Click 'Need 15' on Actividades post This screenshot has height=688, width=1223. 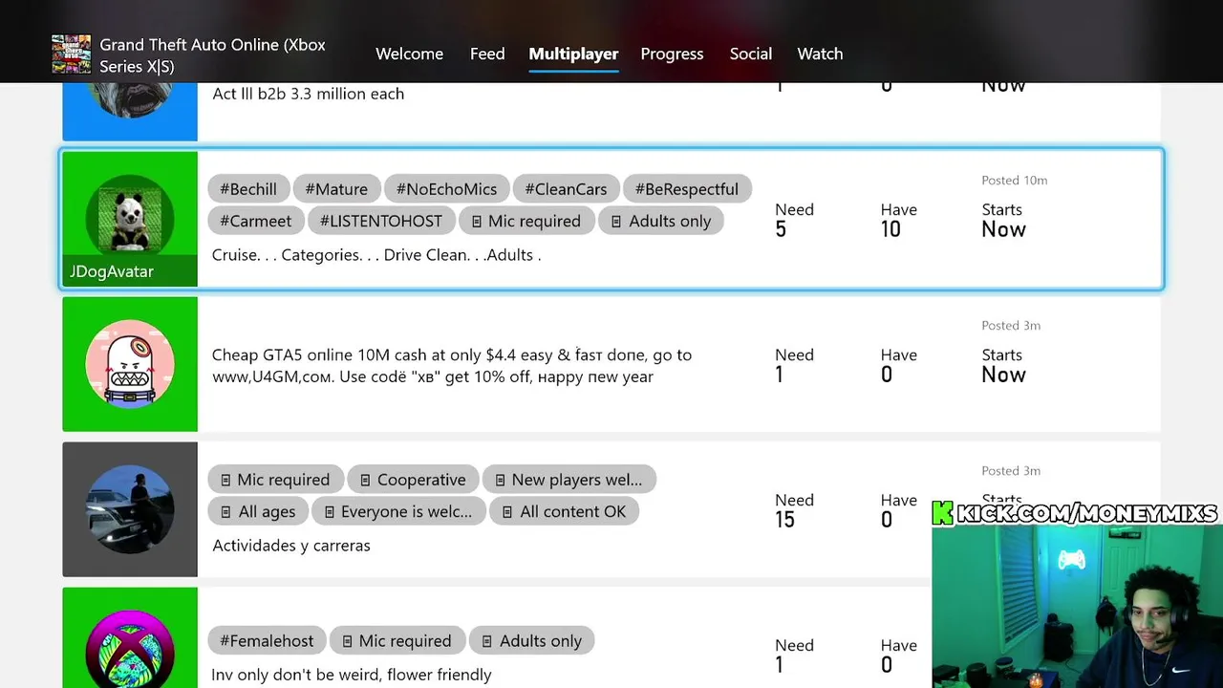[794, 510]
